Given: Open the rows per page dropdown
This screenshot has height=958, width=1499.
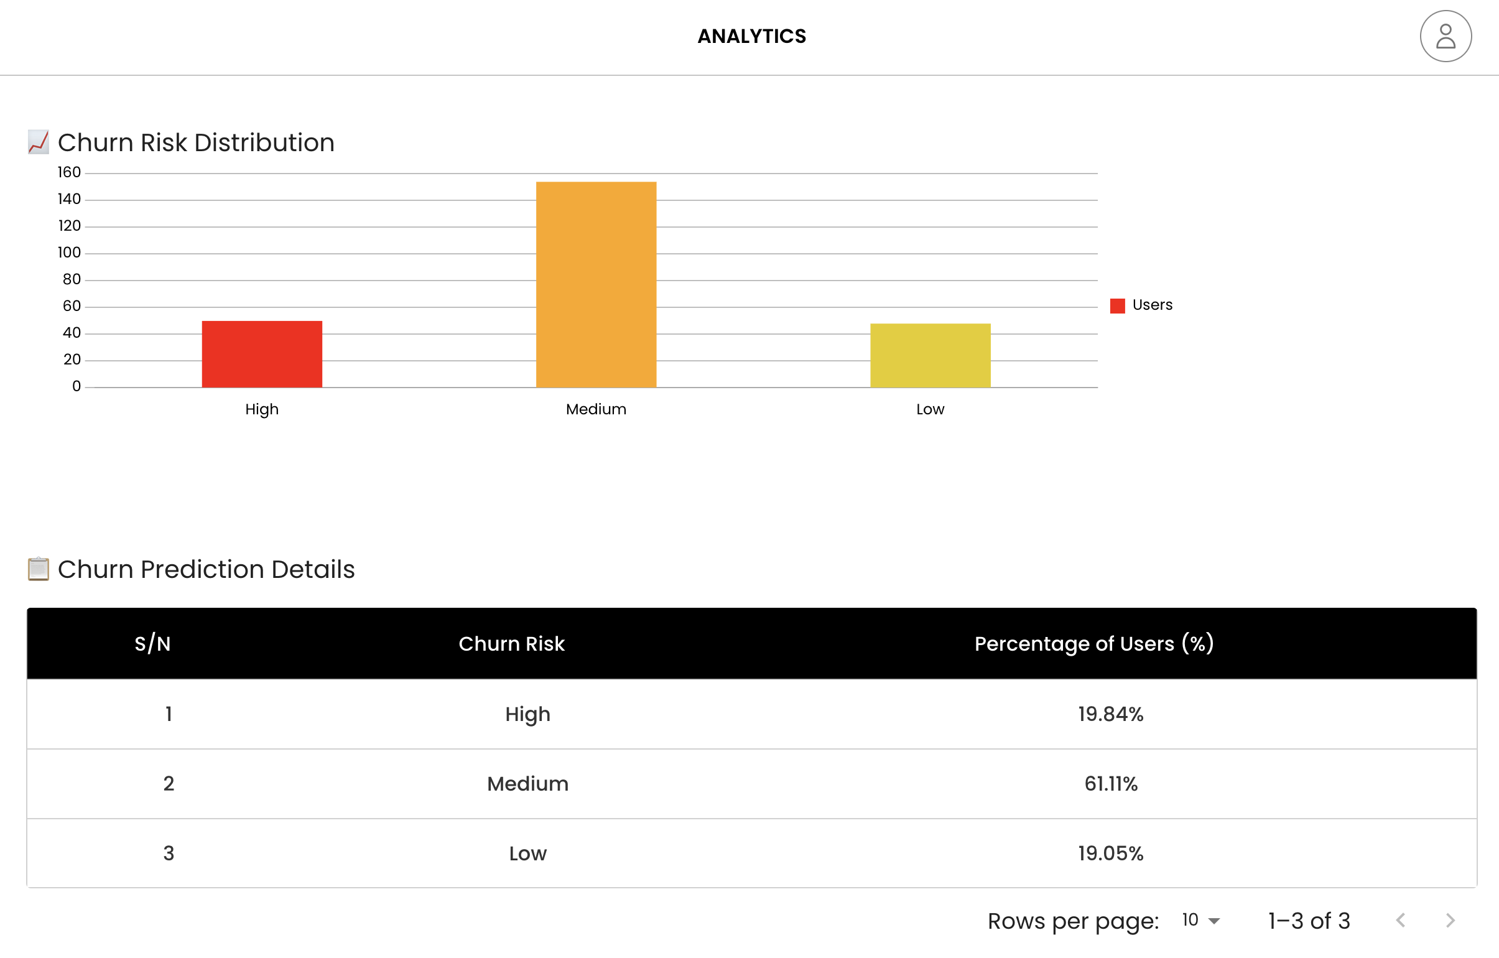Looking at the screenshot, I should coord(1201,920).
